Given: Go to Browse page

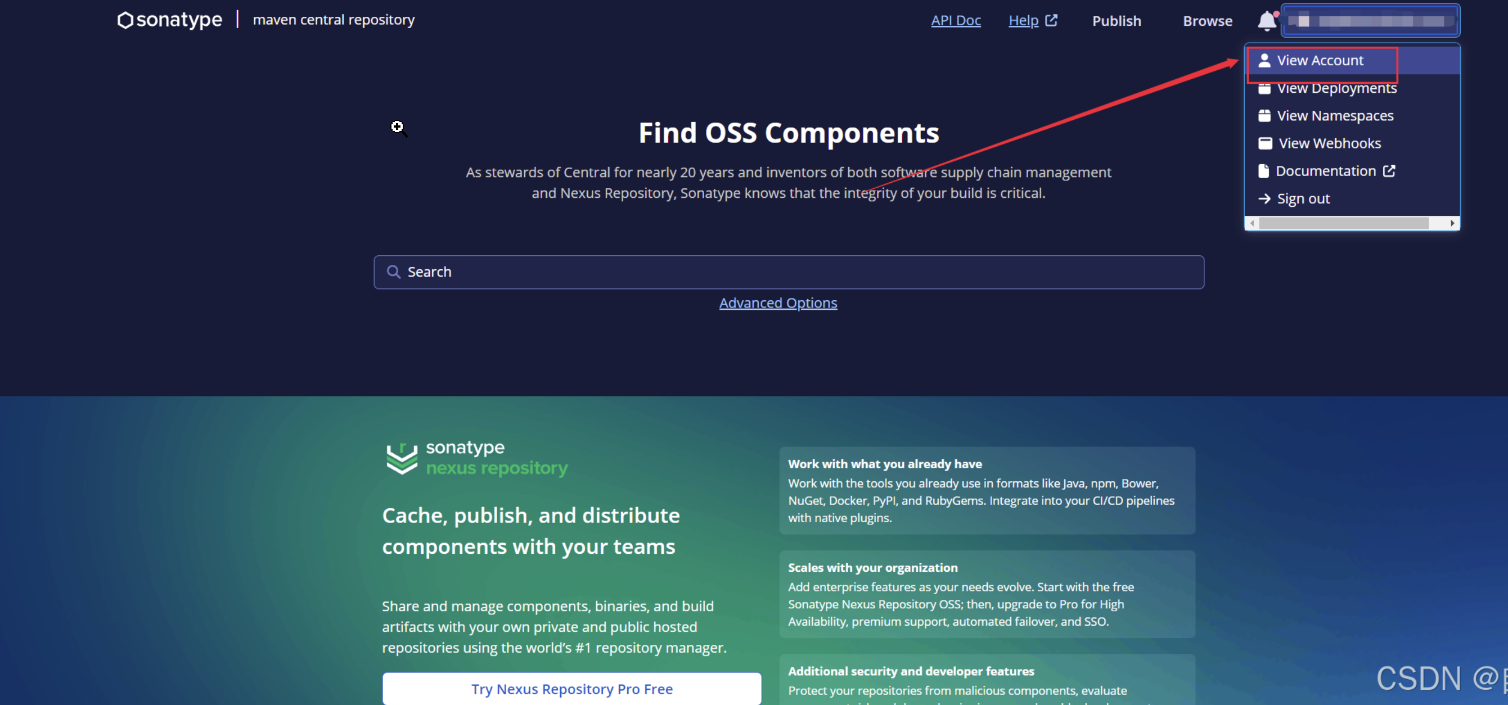Looking at the screenshot, I should coord(1207,21).
